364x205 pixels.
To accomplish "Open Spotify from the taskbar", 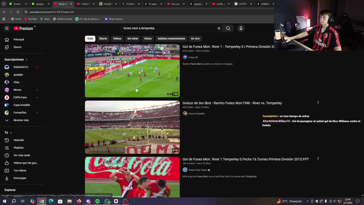I will coord(98,201).
